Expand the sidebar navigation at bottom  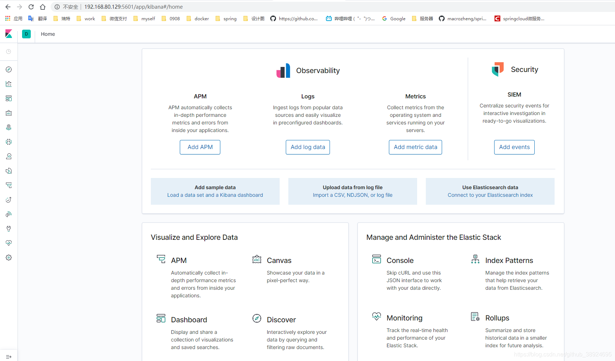coord(9,357)
